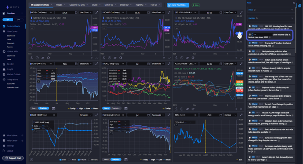
Task: Expand the ICE GO Future chart fullscreen
Action: coord(241,64)
